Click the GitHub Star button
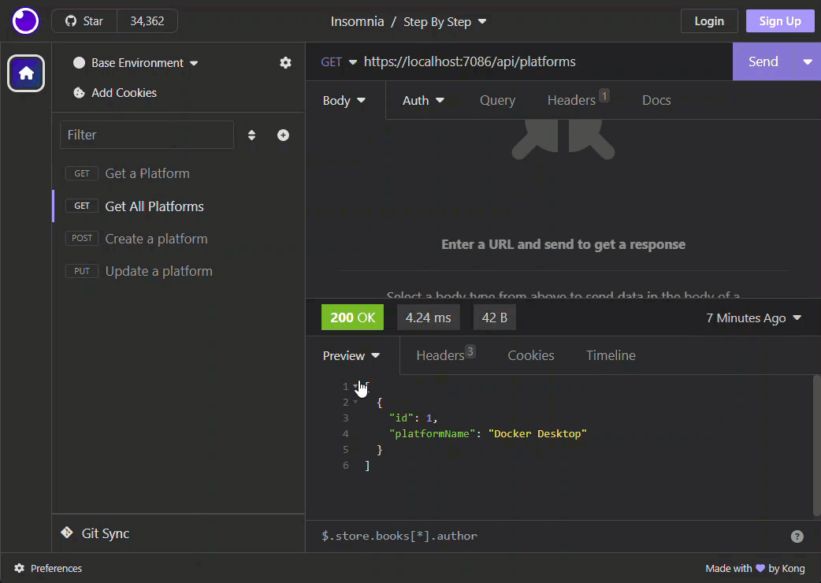The height and width of the screenshot is (583, 821). click(x=84, y=21)
